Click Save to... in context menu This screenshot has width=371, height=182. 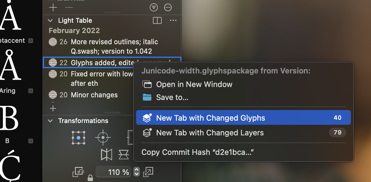(172, 97)
